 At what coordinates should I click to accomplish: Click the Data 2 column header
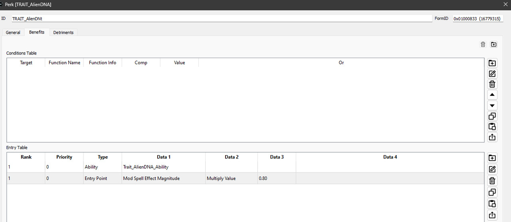click(x=232, y=157)
